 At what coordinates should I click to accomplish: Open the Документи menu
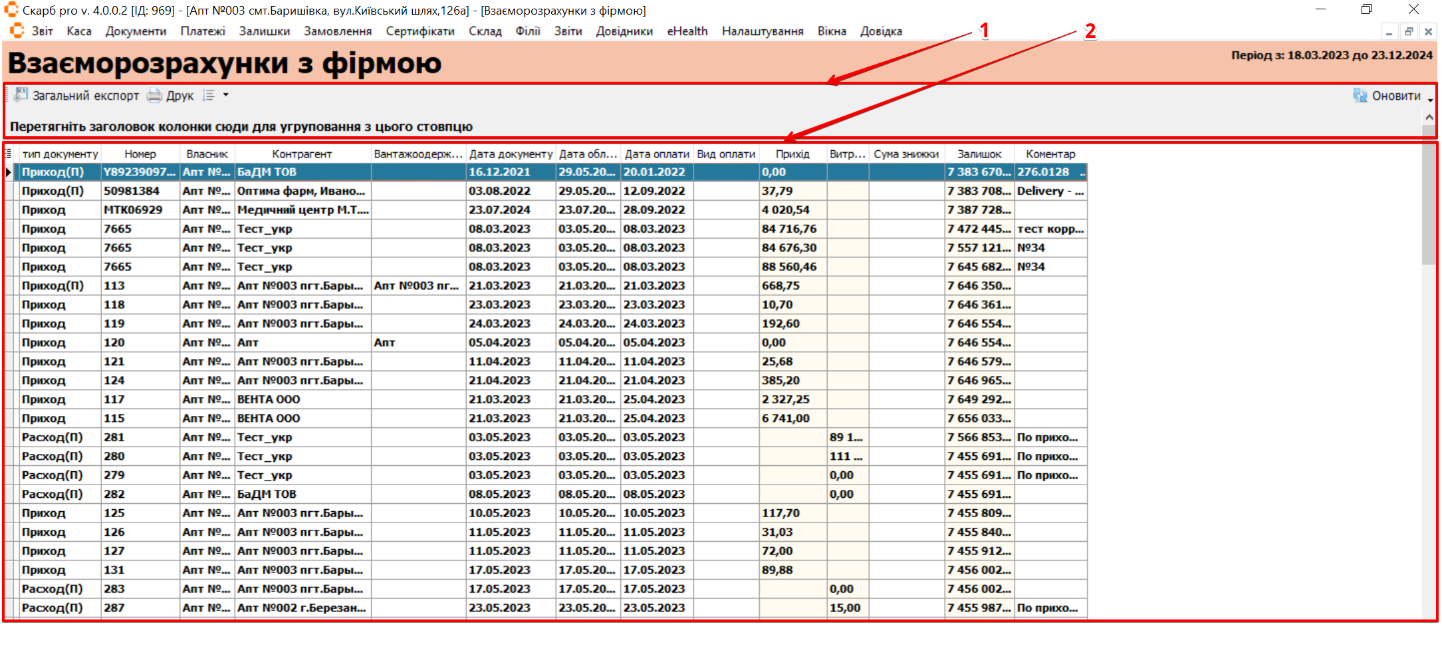click(136, 31)
